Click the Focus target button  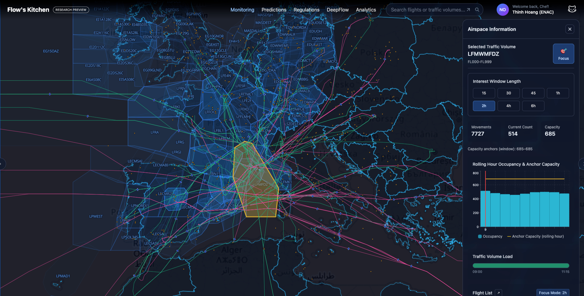click(563, 54)
